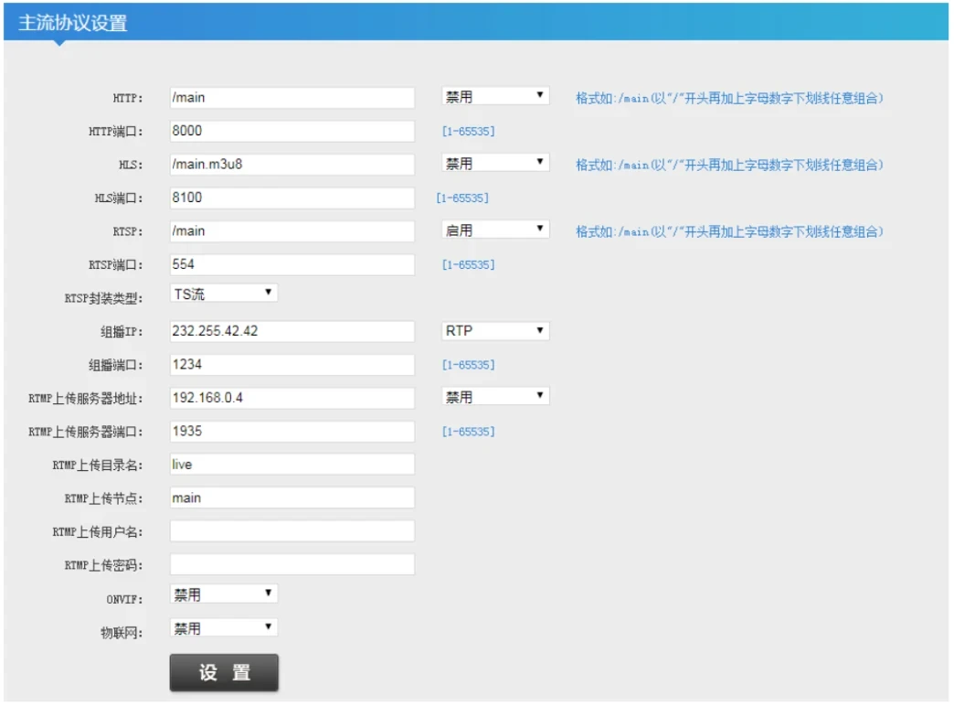Open the RTP multicast protocol dropdown
This screenshot has width=954, height=706.
495,331
